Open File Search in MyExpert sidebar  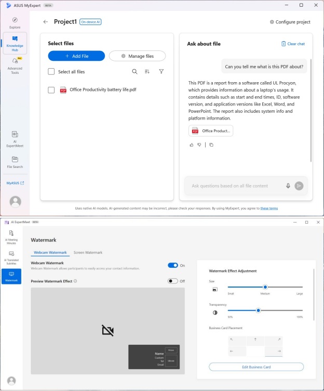click(x=15, y=162)
